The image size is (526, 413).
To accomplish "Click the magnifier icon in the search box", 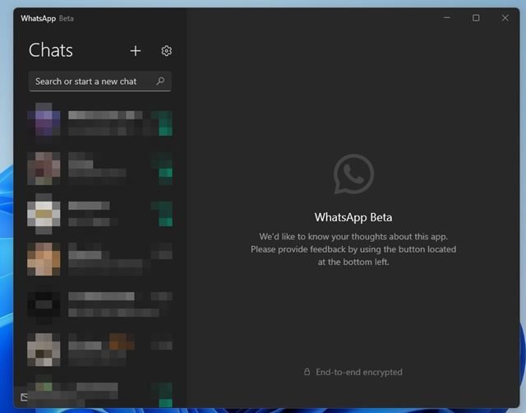I will click(160, 81).
